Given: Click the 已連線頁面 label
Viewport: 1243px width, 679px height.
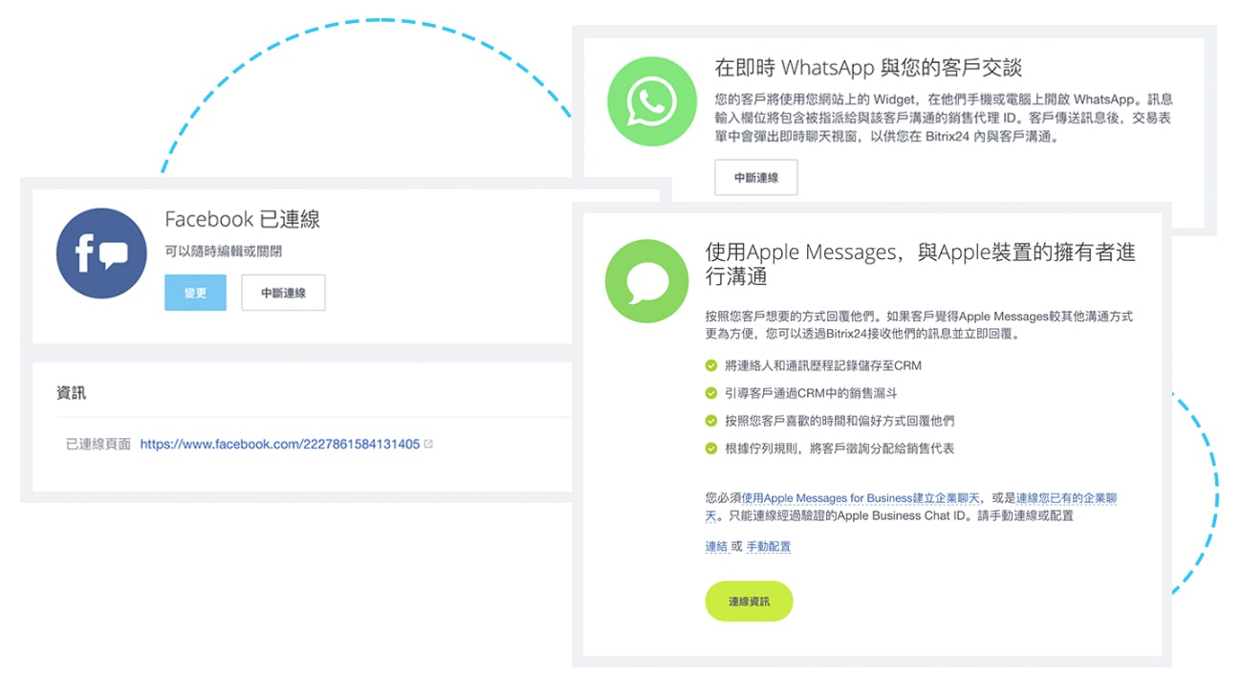Looking at the screenshot, I should [x=98, y=445].
